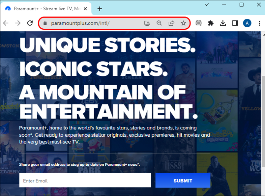The width and height of the screenshot is (265, 196).
Task: Add a new browser tab
Action: click(100, 8)
